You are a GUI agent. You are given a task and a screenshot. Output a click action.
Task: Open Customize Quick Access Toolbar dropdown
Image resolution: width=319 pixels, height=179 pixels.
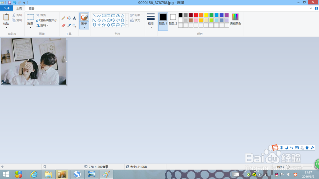point(24,3)
